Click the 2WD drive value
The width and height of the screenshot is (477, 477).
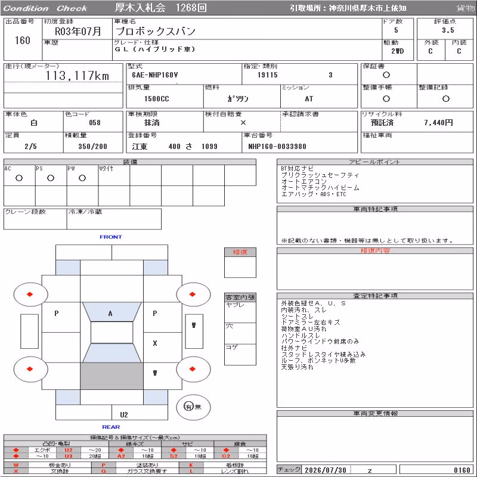(397, 51)
